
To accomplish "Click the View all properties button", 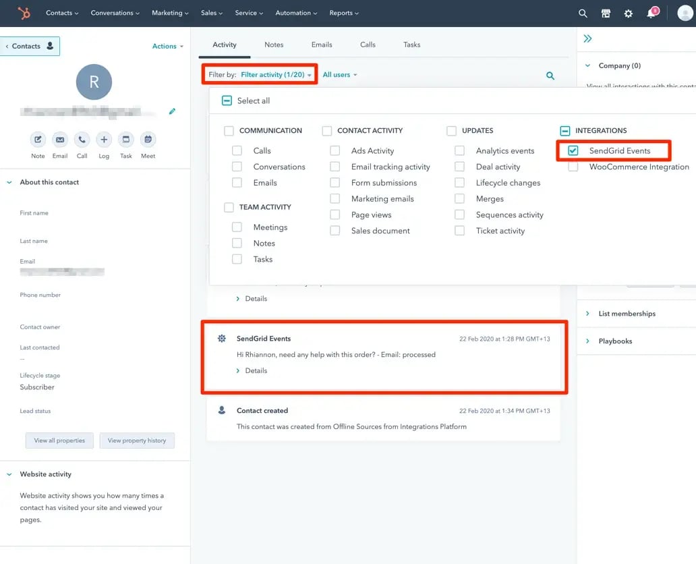I will pyautogui.click(x=59, y=441).
